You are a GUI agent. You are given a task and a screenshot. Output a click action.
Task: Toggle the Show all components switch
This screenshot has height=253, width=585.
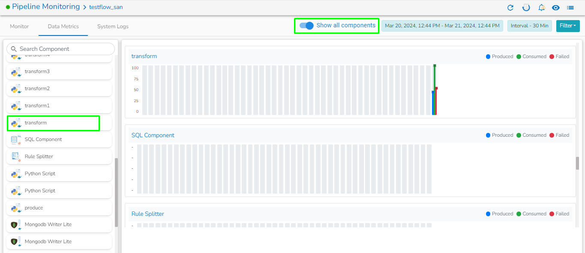coord(306,26)
